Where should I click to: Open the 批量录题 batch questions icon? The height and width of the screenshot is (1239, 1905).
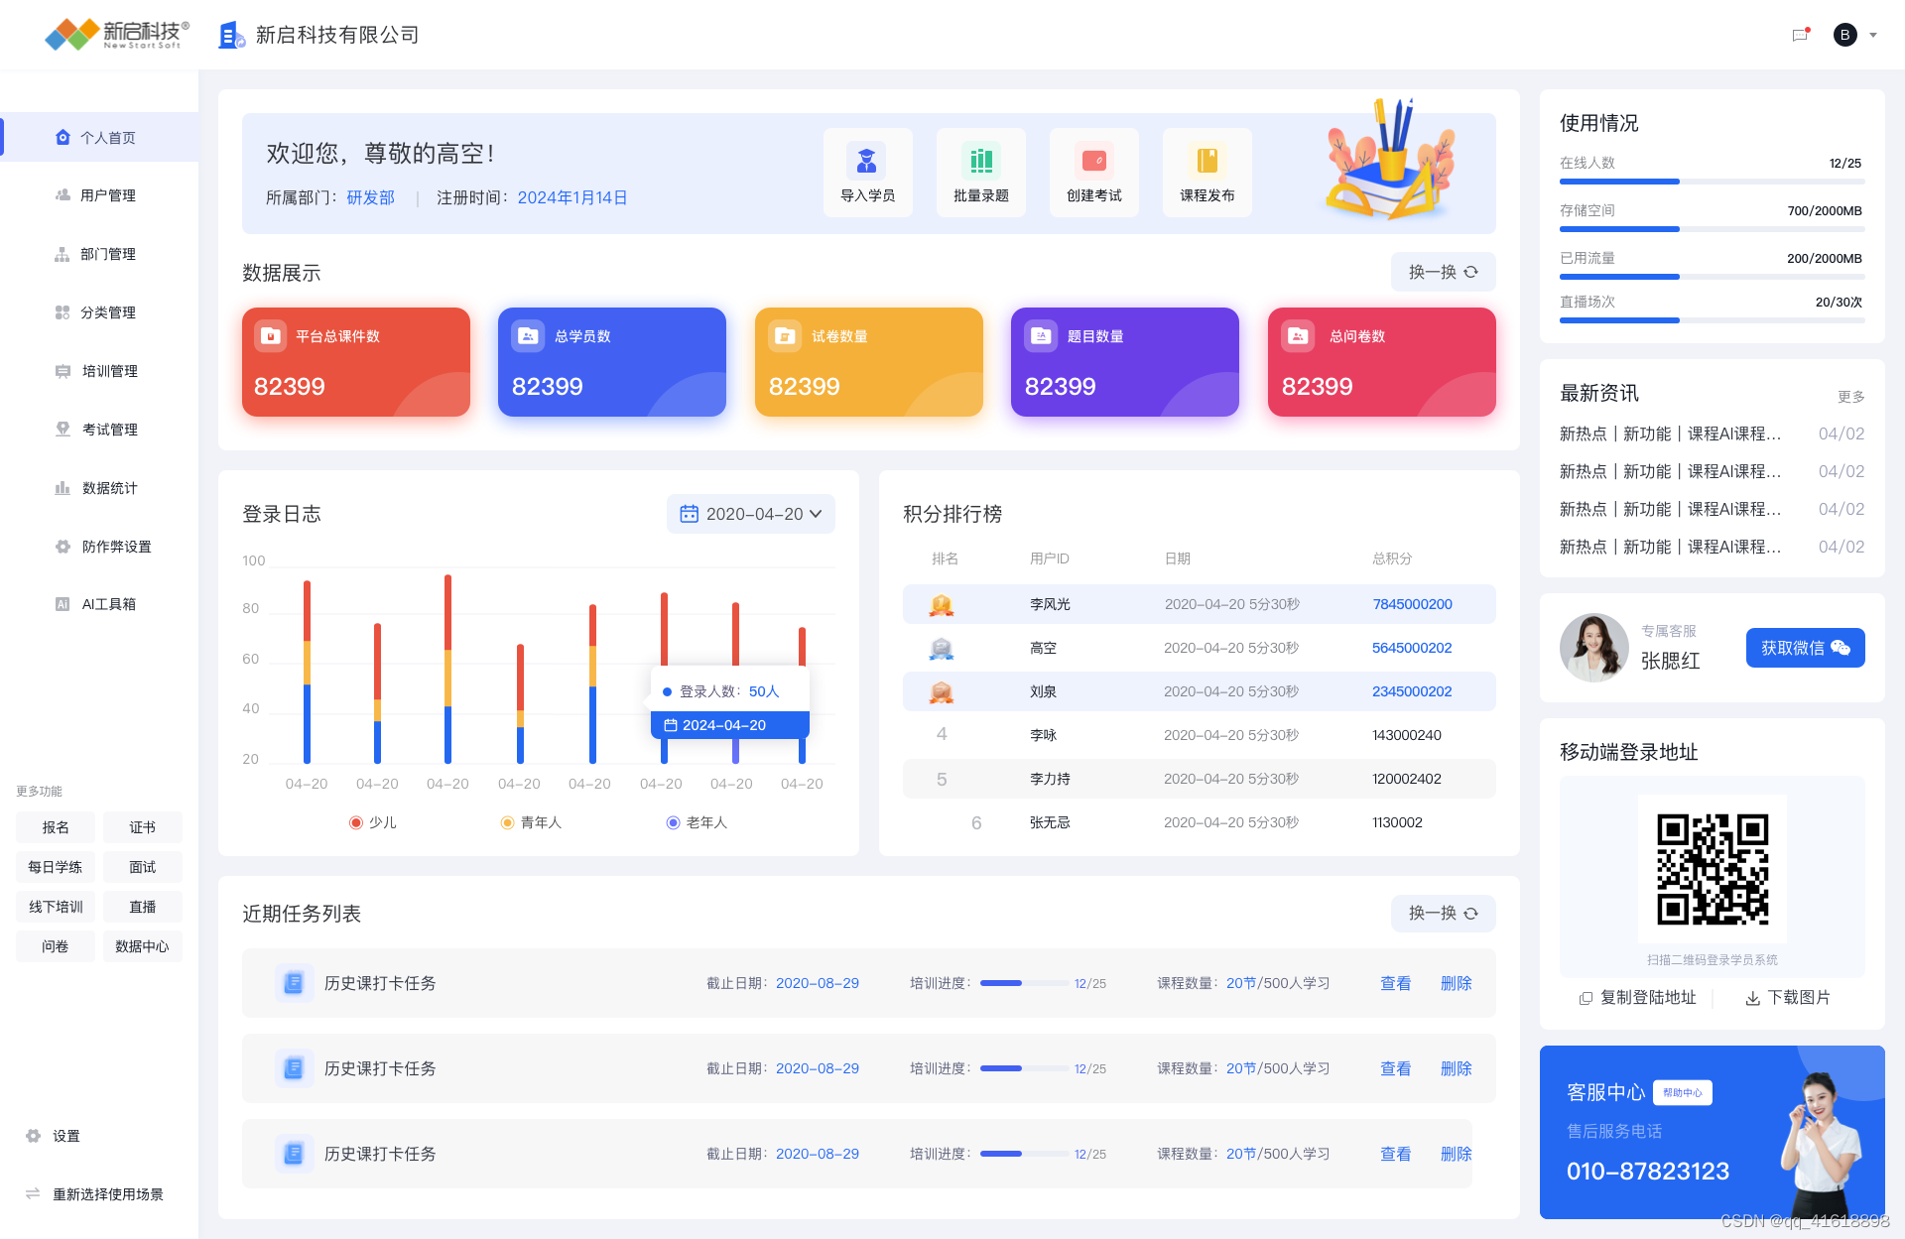[x=980, y=161]
